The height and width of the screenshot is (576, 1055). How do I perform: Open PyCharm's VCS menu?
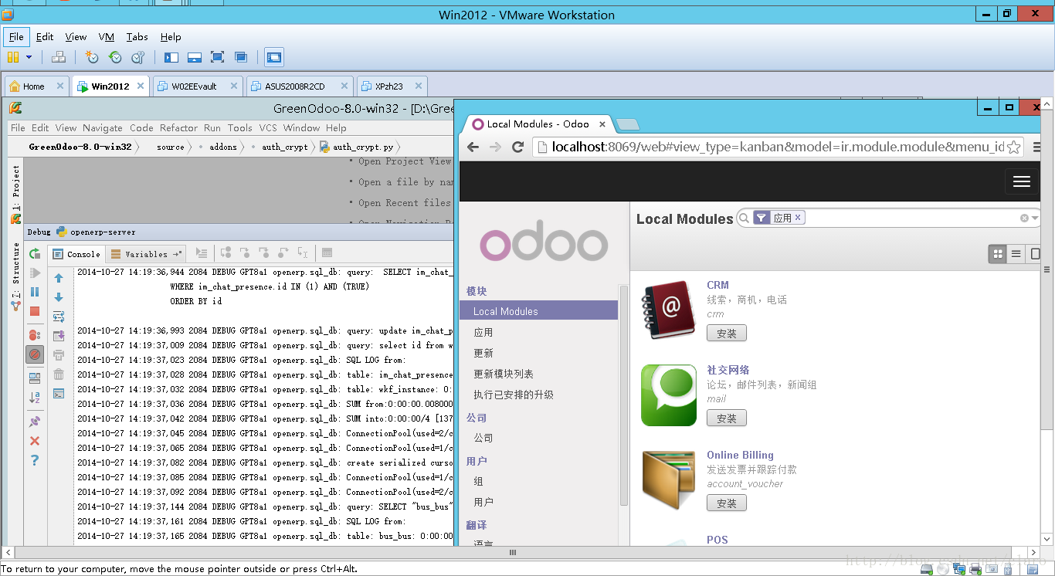click(267, 128)
